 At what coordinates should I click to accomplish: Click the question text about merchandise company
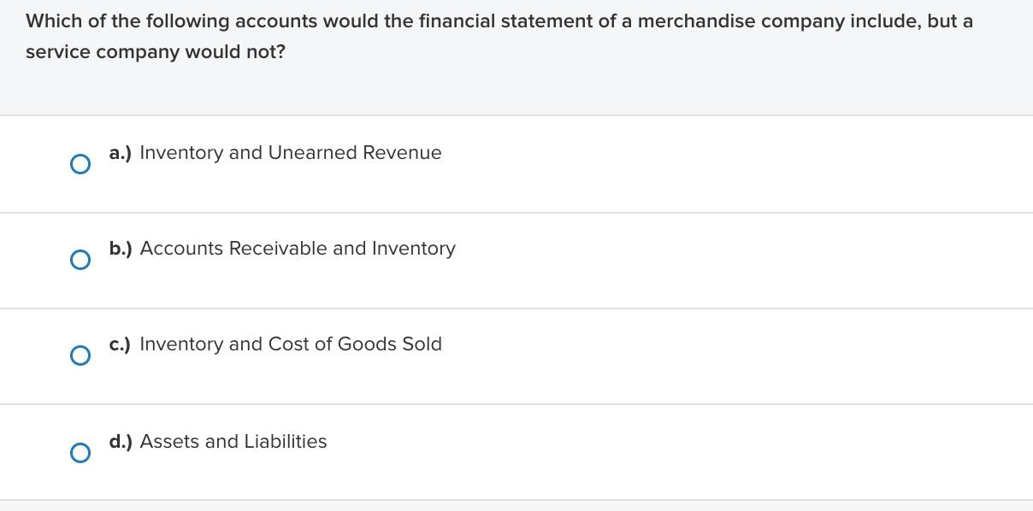[499, 36]
